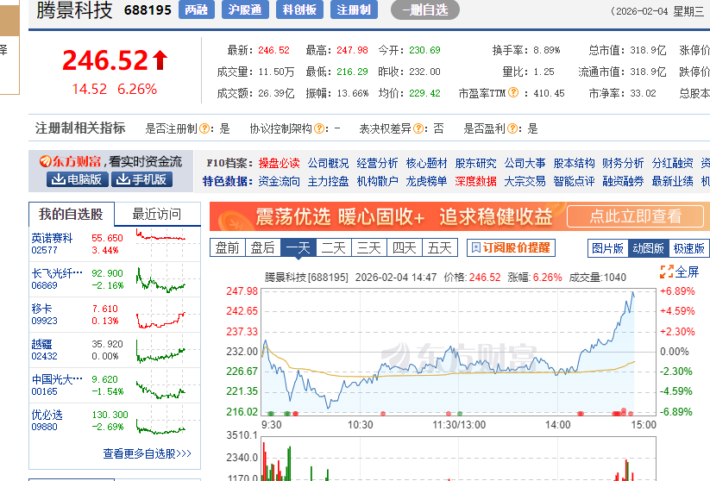Remove the stock via 删自选 button
Image resolution: width=710 pixels, height=481 pixels.
coord(425,9)
